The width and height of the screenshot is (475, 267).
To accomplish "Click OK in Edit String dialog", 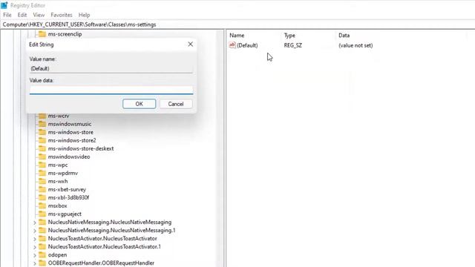I will point(140,104).
